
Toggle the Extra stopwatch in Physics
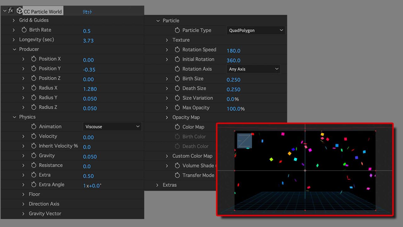point(34,175)
